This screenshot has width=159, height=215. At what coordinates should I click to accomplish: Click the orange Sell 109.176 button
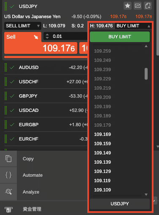40,43
